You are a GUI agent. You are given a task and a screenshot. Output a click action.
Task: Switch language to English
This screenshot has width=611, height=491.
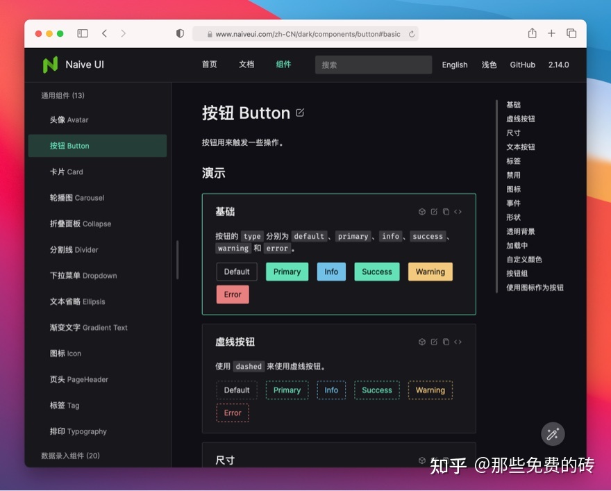click(455, 65)
